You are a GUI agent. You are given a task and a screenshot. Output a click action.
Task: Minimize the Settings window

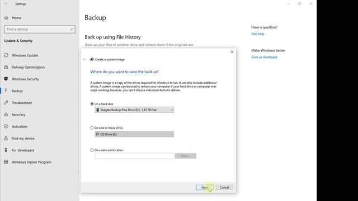click(x=289, y=4)
